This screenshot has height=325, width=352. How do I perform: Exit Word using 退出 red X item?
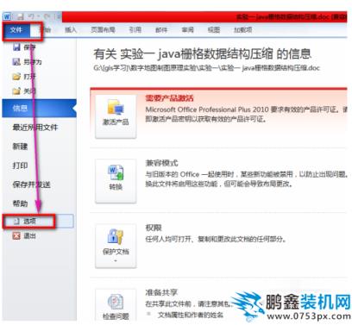pyautogui.click(x=24, y=236)
